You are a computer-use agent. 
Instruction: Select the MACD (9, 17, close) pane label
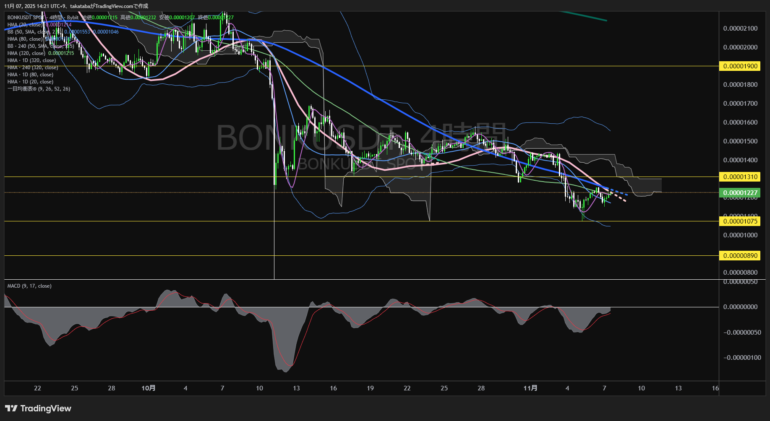pyautogui.click(x=29, y=286)
